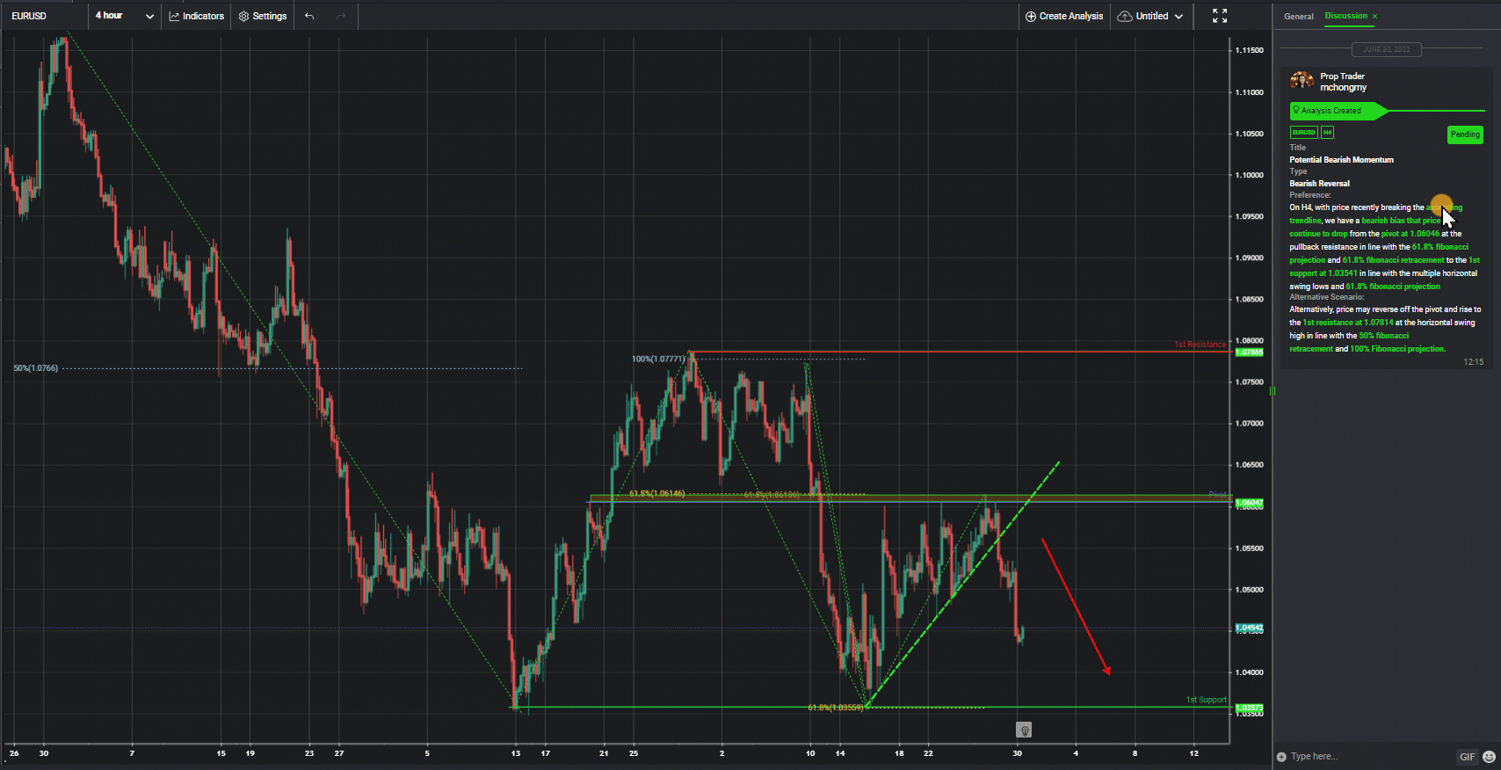
Task: Click the lightbulb idea icon on chart
Action: (x=1024, y=730)
